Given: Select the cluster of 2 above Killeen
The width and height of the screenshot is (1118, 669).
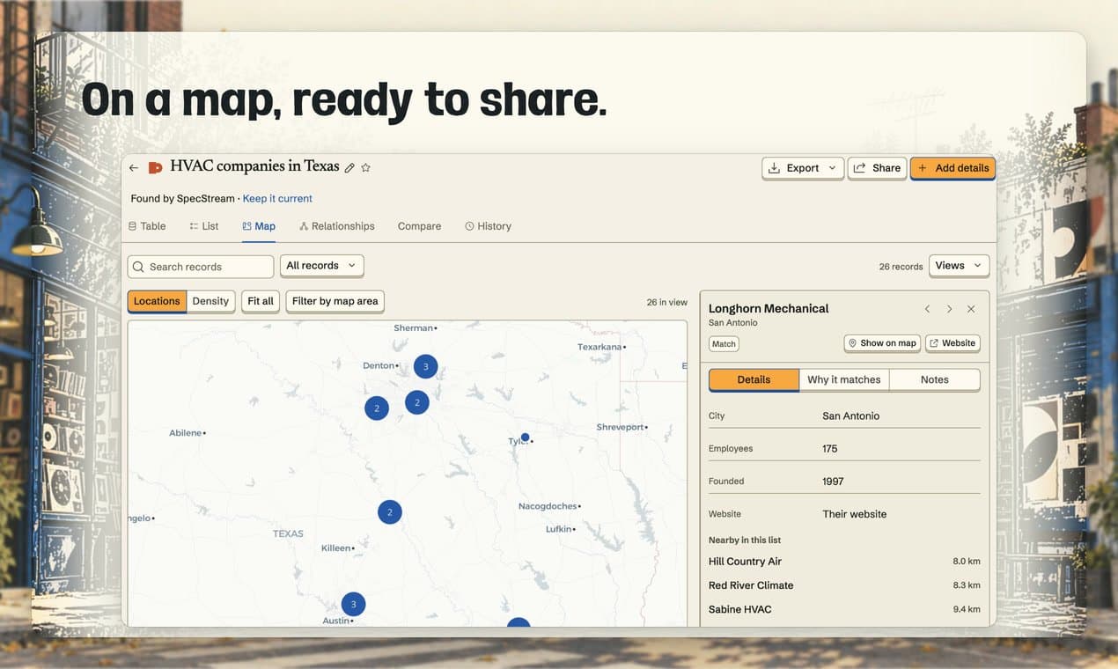Looking at the screenshot, I should [390, 512].
